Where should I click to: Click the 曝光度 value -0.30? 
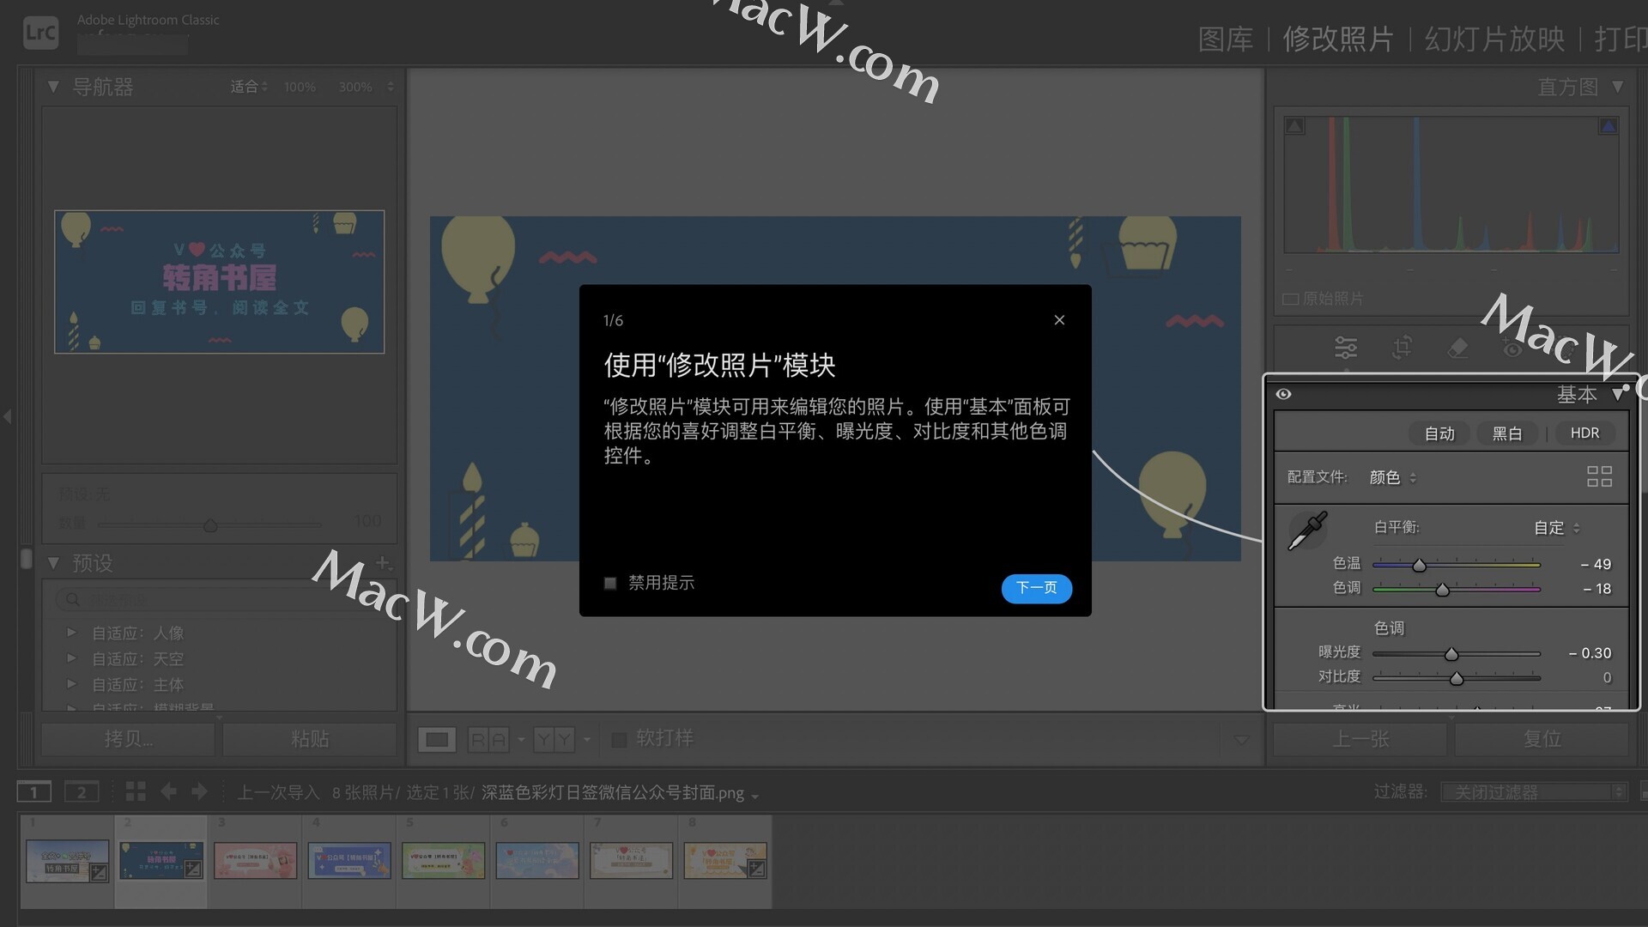(1590, 653)
